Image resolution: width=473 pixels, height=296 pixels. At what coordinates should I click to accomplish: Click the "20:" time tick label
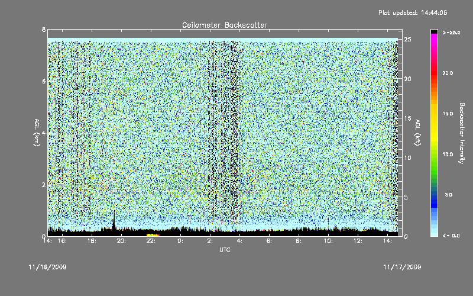(122, 241)
